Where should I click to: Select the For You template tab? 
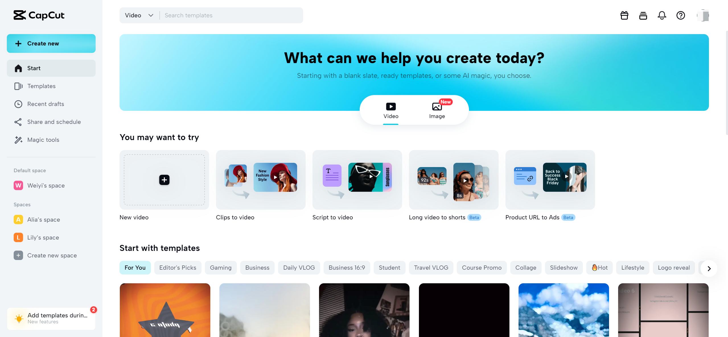135,268
